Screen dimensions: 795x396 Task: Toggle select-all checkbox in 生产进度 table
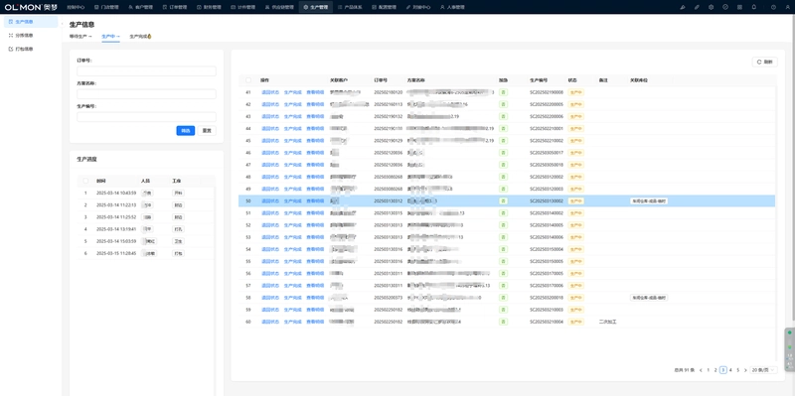tap(85, 181)
